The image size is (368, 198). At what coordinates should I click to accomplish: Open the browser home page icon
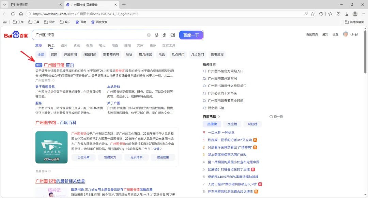tap(21, 14)
